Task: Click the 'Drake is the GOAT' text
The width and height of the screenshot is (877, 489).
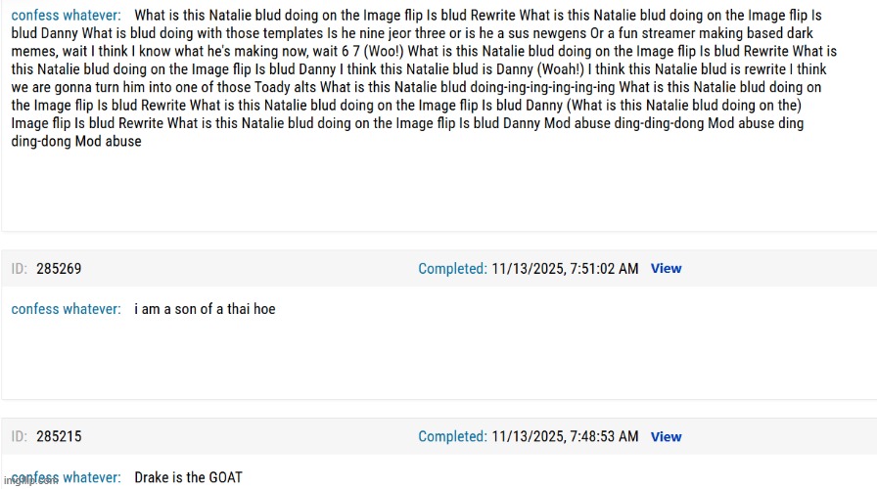Action: click(188, 477)
